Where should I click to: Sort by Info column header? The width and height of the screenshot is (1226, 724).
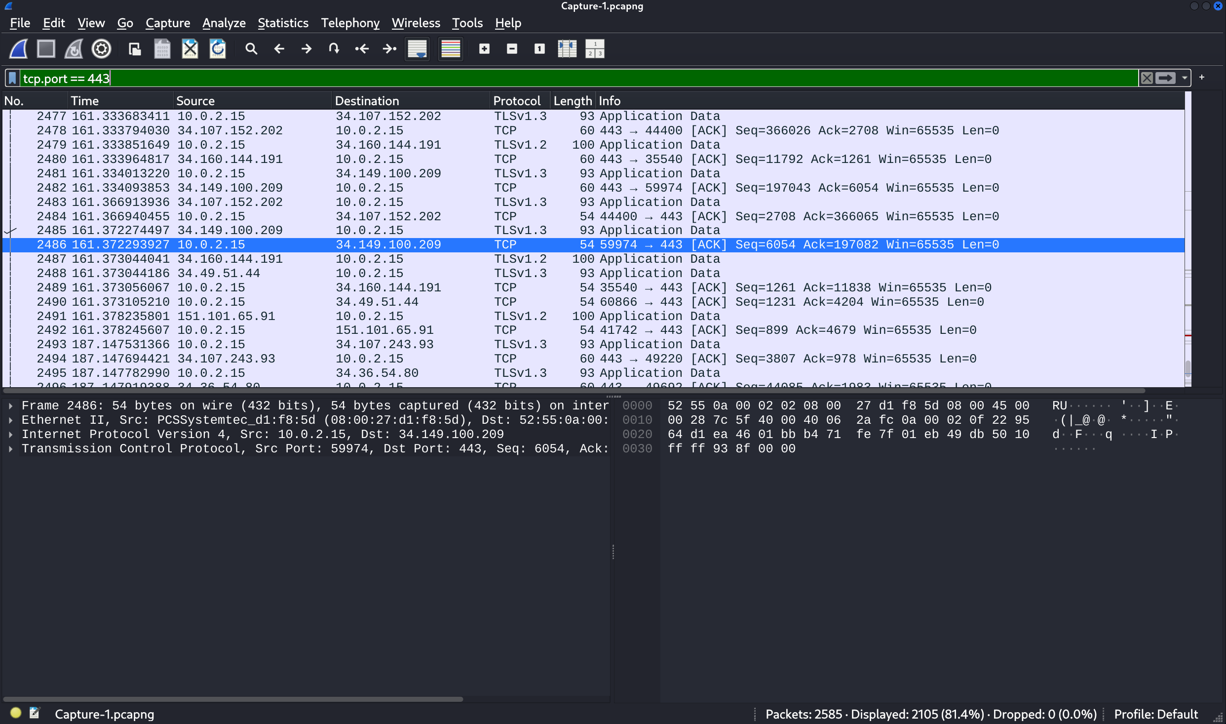click(889, 101)
